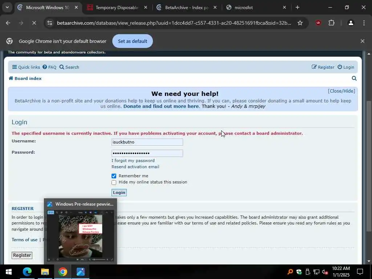Open the network tray icon
Screen dimensions: 372x279
tap(316, 272)
